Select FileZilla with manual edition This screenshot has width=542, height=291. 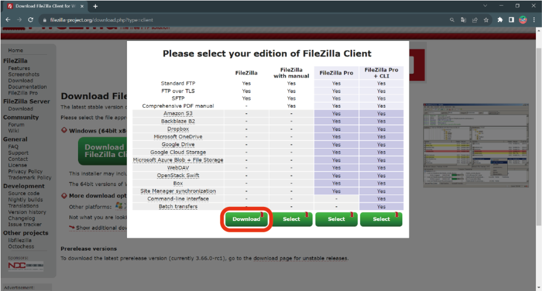[291, 219]
